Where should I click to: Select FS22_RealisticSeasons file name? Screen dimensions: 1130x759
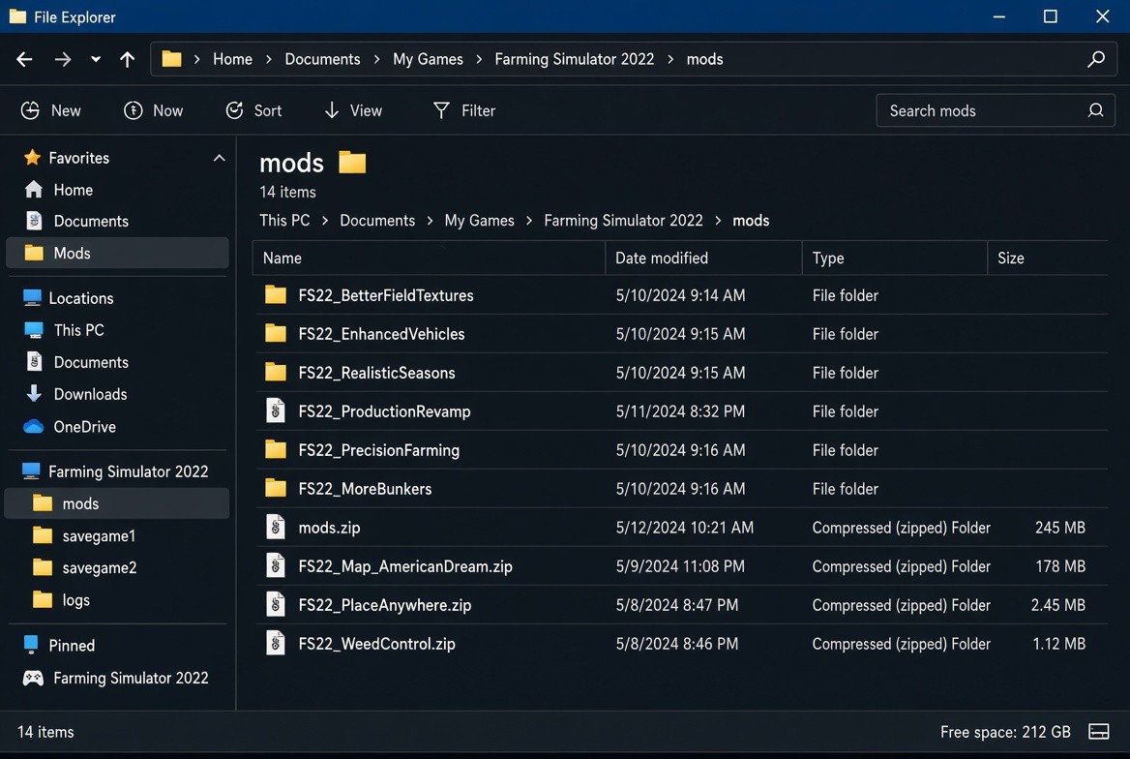coord(377,373)
